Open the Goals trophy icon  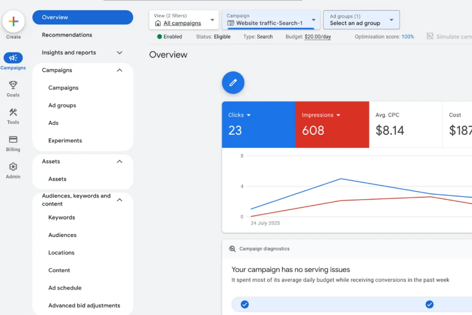pos(13,85)
